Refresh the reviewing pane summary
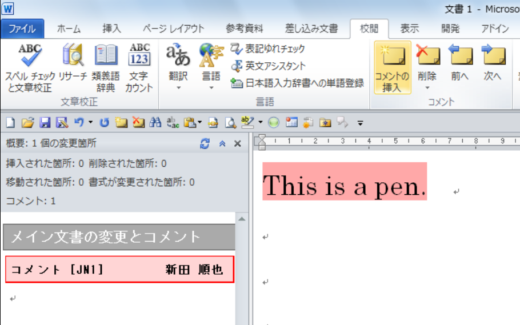The image size is (520, 325). pyautogui.click(x=205, y=144)
